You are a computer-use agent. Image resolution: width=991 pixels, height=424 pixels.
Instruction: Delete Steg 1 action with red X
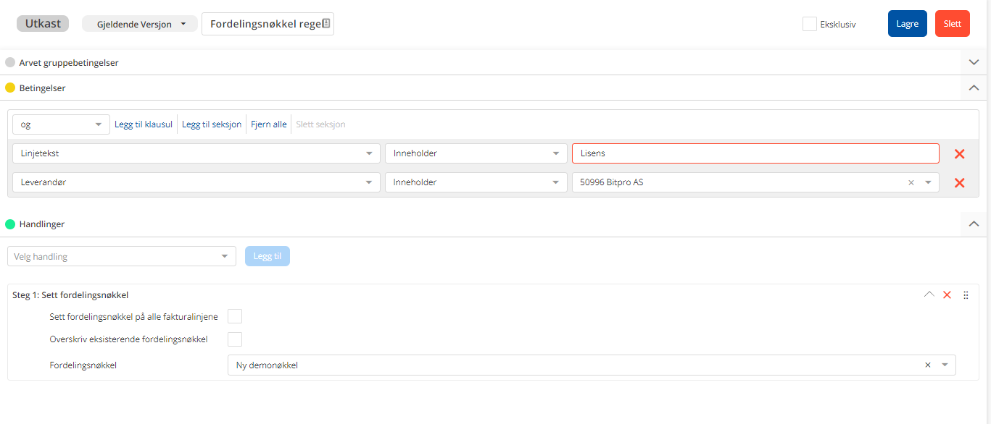(x=947, y=294)
